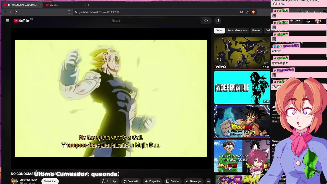Screen dimensions: 327x184
Task: Go forward in browser history
Action: (x=10, y=12)
